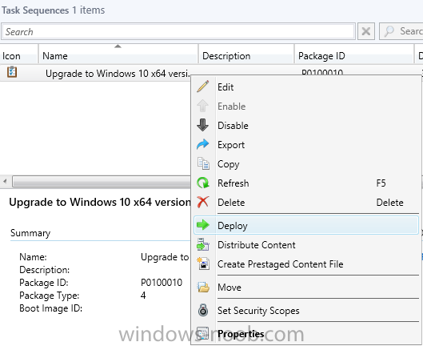Click the Package ID column header
423x346 pixels.
click(x=353, y=56)
